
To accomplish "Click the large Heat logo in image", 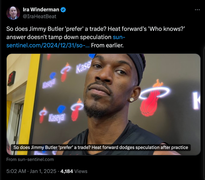I will [155, 98].
